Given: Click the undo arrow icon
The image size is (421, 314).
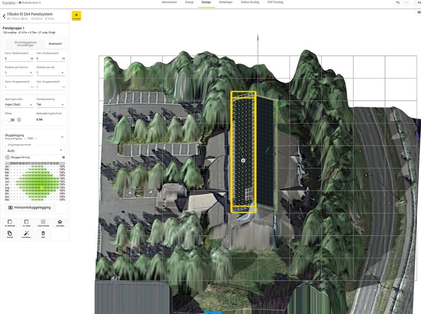Looking at the screenshot, I should [x=398, y=3].
